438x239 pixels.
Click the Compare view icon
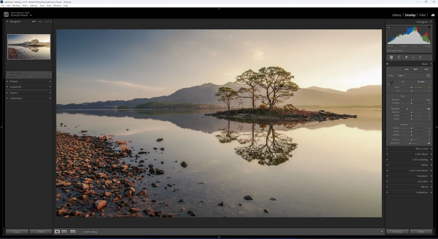pyautogui.click(x=64, y=231)
